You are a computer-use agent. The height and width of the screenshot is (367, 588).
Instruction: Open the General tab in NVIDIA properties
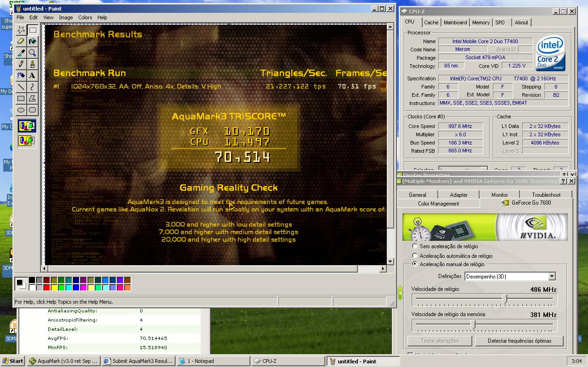(417, 195)
